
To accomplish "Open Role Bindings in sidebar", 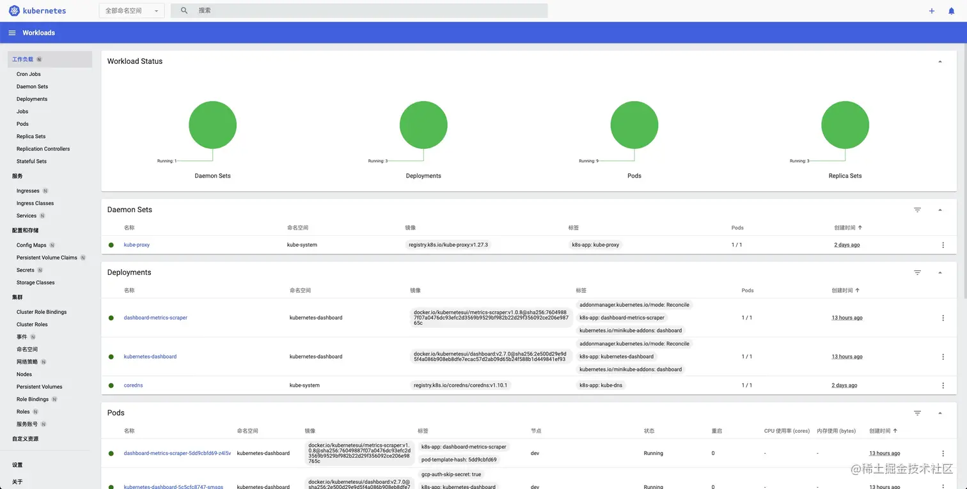I will [33, 399].
